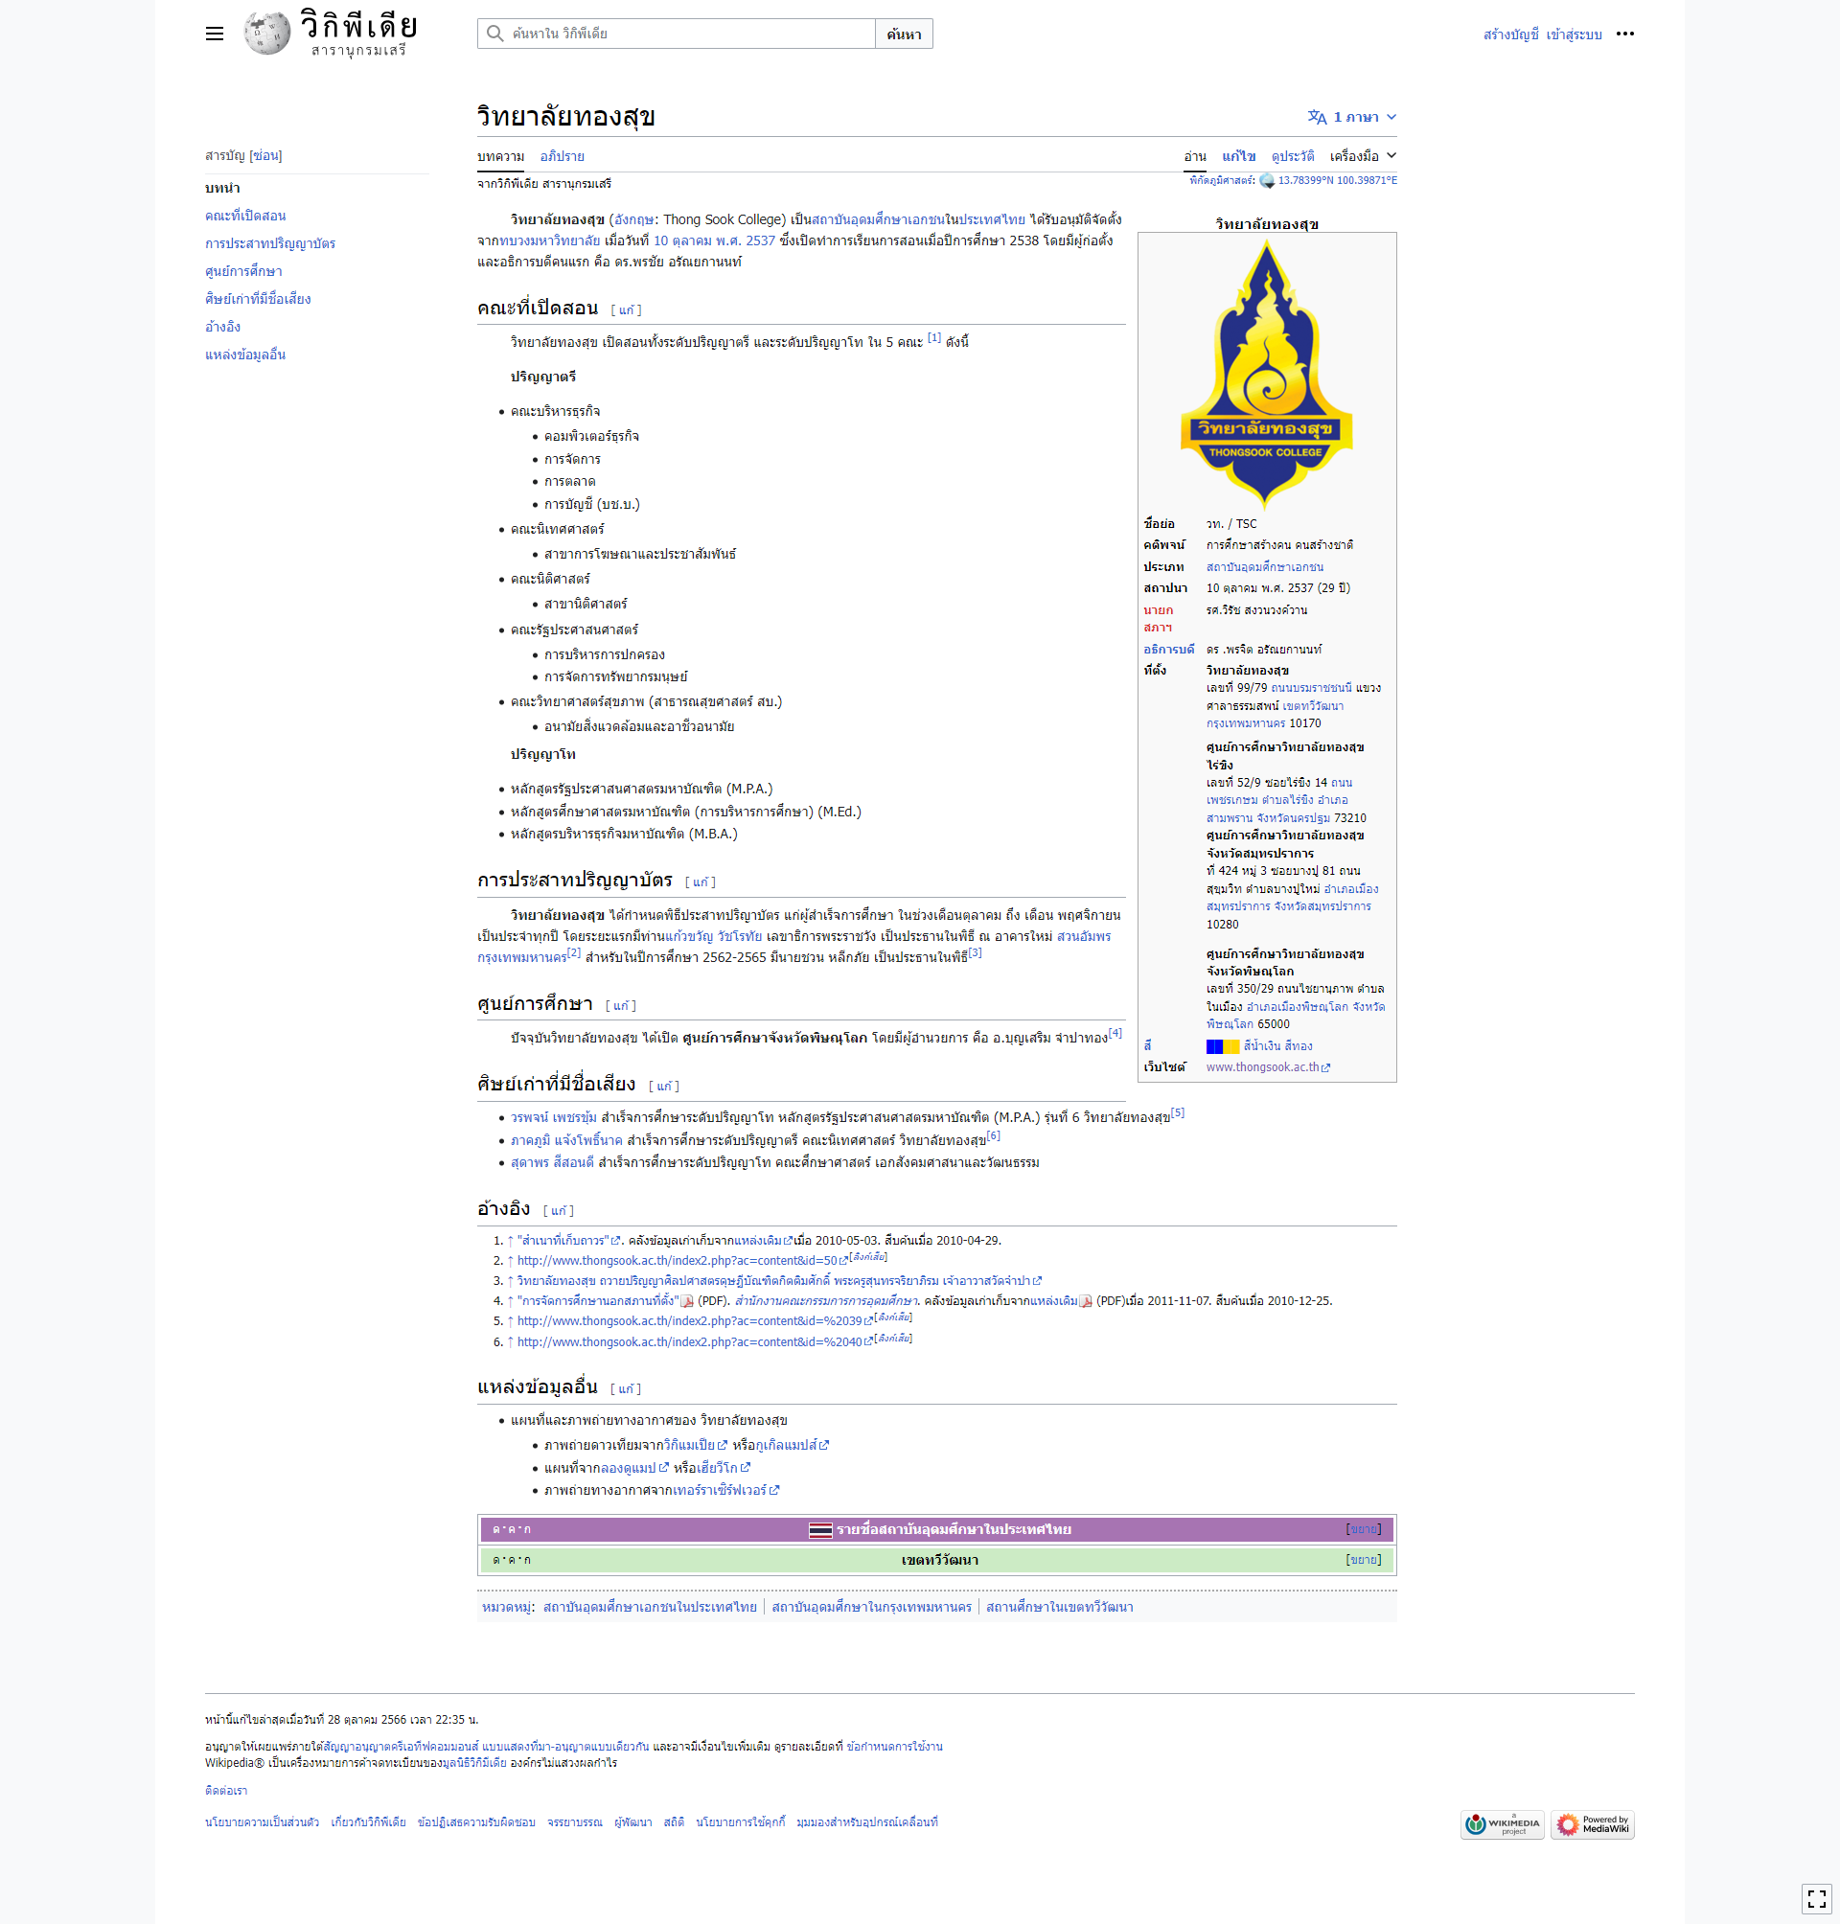1840x1924 pixels.
Task: Open the www.thongsook.ac.th website link
Action: click(1261, 1067)
